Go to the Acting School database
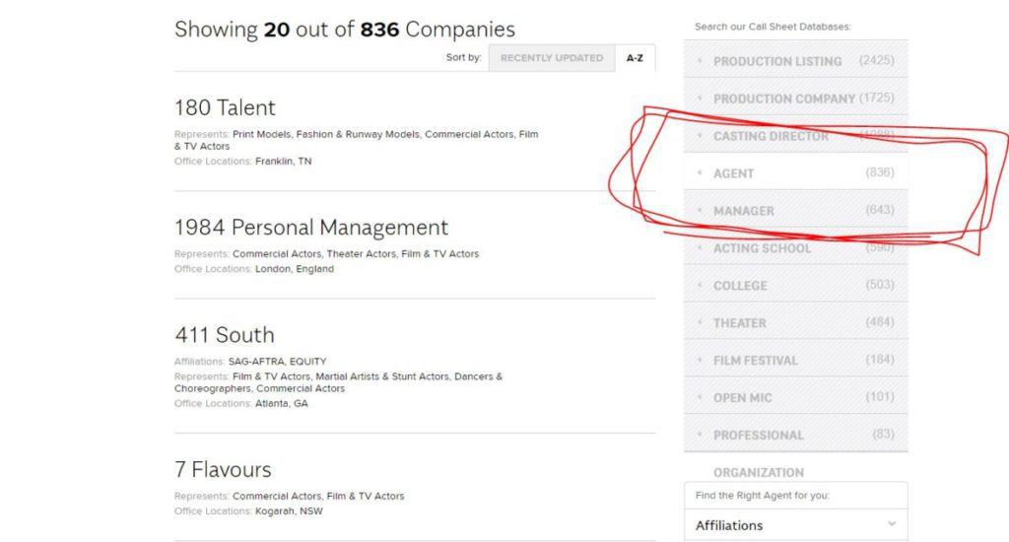Image resolution: width=1009 pixels, height=542 pixels. (762, 248)
